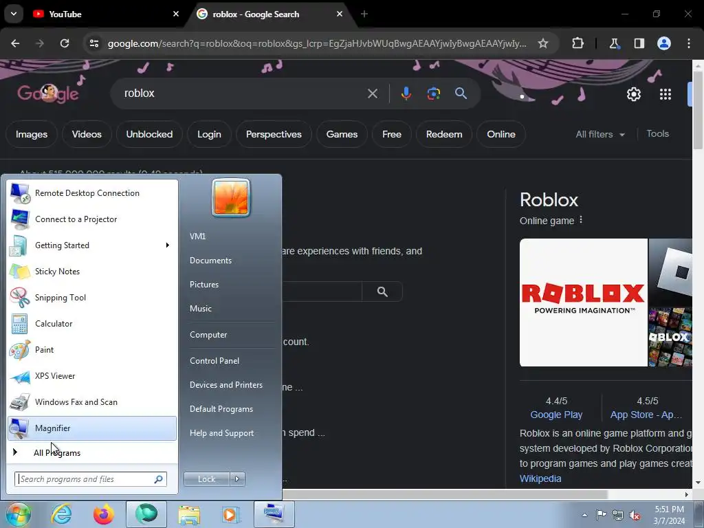Open Internet Explorer from the taskbar
Viewport: 704px width, 528px height.
(61, 514)
